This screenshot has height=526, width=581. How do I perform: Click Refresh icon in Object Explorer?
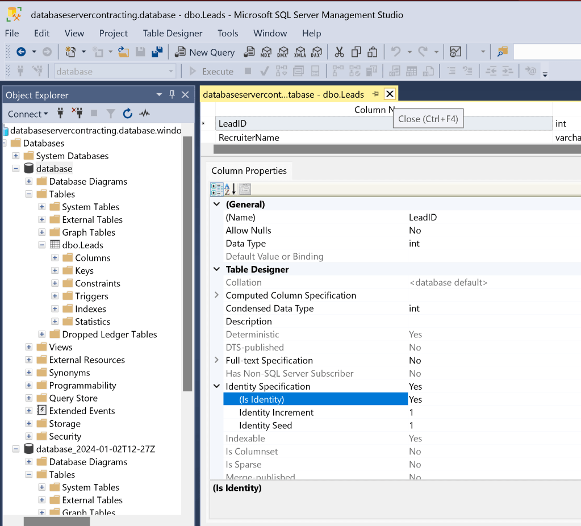coord(127,114)
